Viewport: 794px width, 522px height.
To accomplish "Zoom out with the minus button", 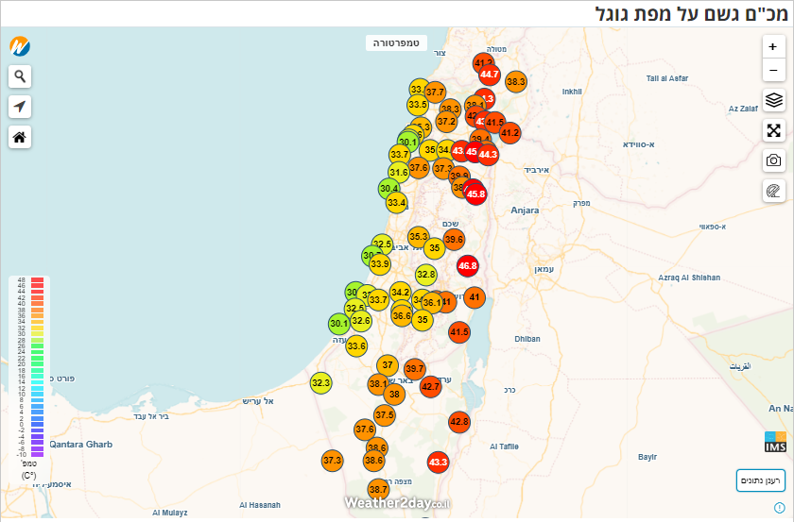I will pyautogui.click(x=773, y=70).
